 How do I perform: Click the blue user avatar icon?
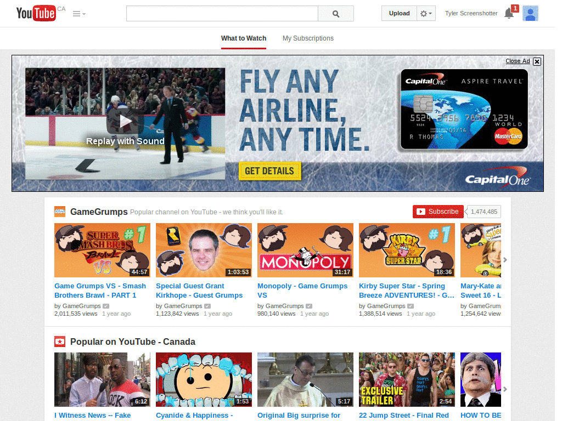530,13
